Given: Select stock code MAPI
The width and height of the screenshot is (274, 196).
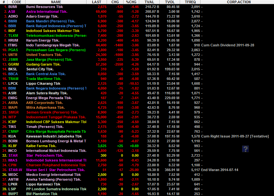Looking at the screenshot, I should coord(13,107).
